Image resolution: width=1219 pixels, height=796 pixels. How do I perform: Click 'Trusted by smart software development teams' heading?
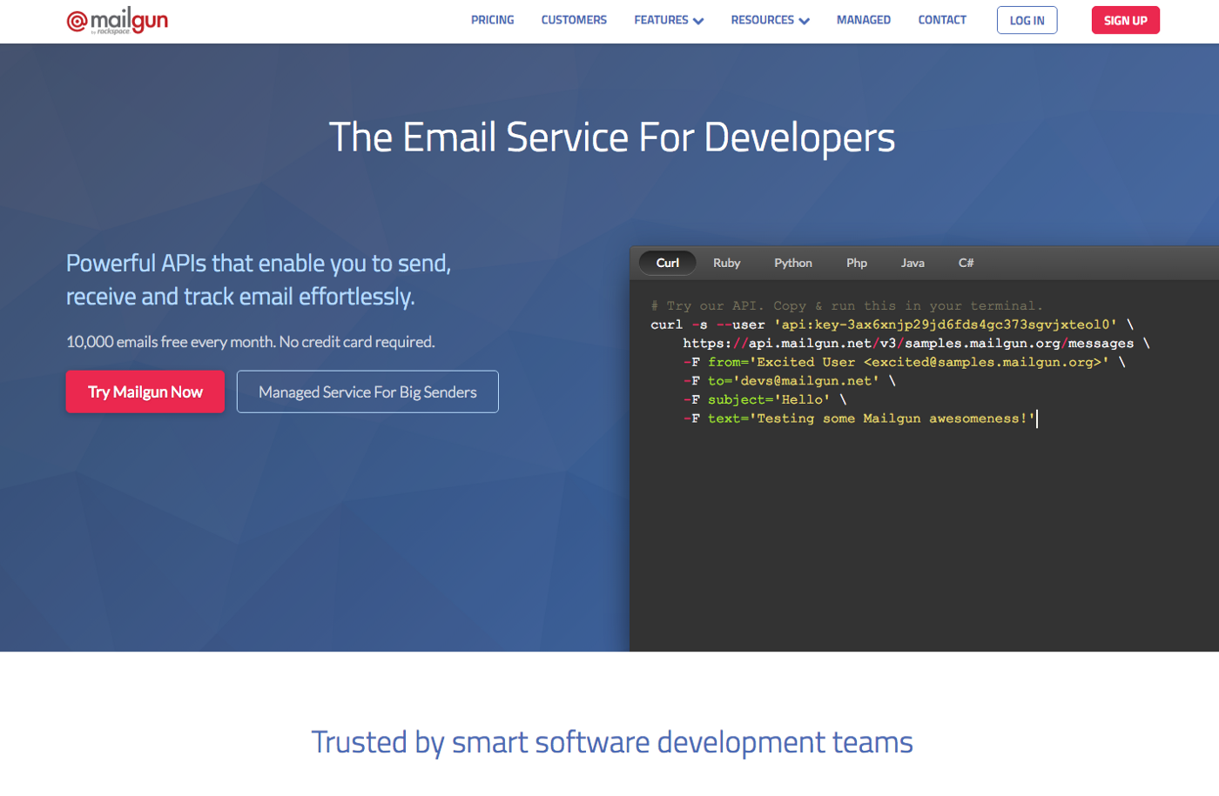pyautogui.click(x=611, y=742)
